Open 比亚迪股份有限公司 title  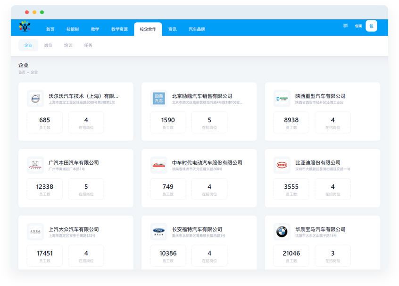click(318, 163)
